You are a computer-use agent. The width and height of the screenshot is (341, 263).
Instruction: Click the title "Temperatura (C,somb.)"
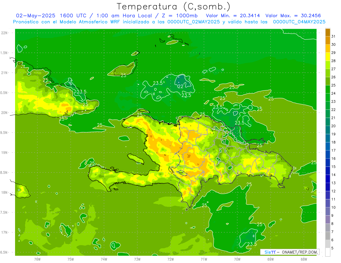(173, 7)
